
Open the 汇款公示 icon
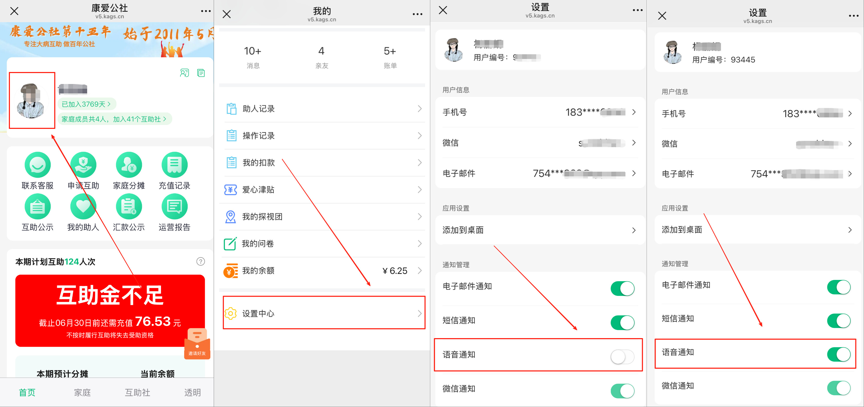coord(129,207)
